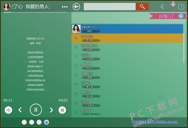Screen dimensions: 188x128
Task: Click the blue ad contact link at bottom
Action: pyautogui.click(x=155, y=122)
